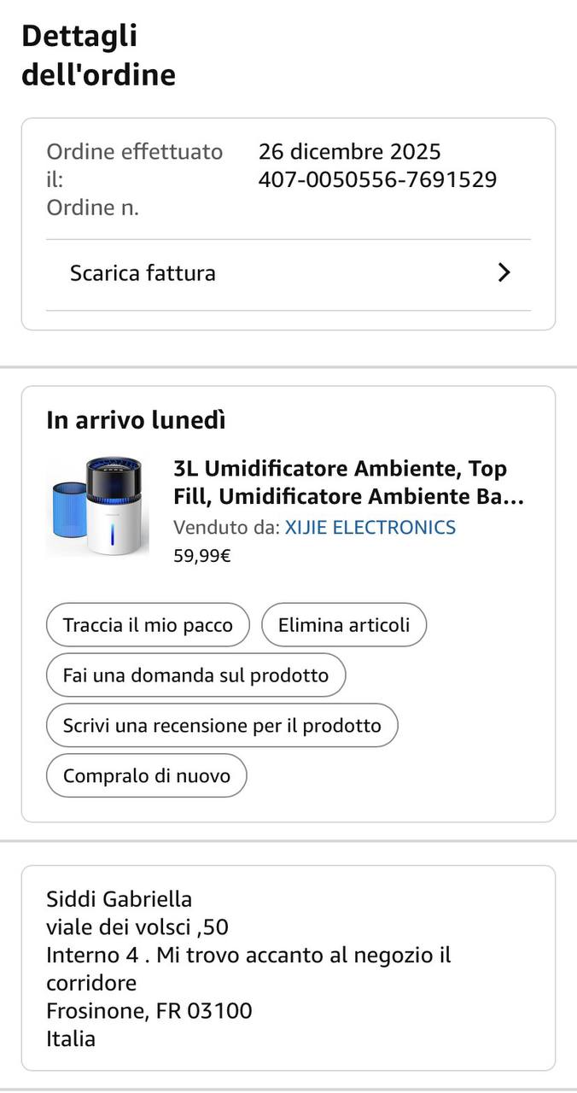Click the order date 26 dicembre 2025

tap(350, 152)
